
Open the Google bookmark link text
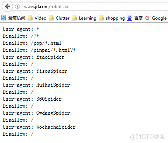[159, 18]
